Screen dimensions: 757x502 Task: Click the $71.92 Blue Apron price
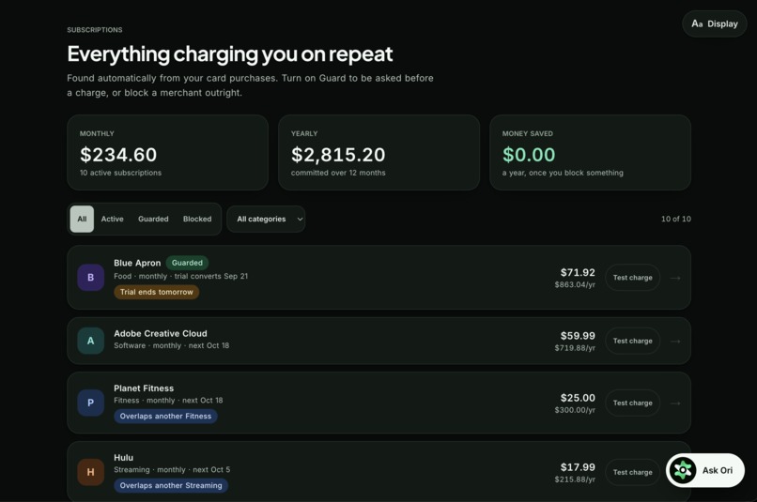click(578, 272)
